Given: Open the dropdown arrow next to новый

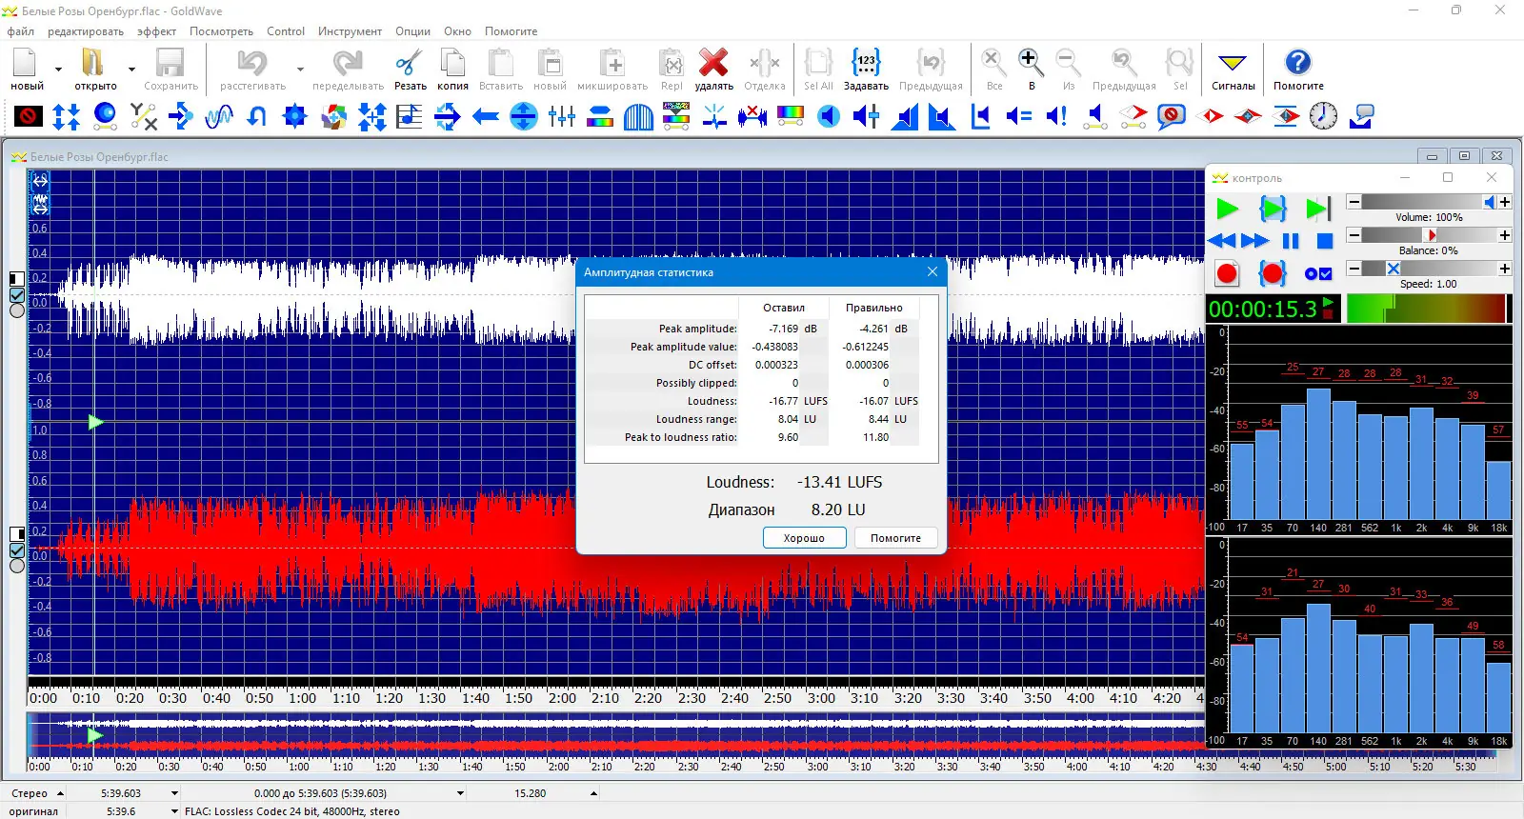Looking at the screenshot, I should tap(58, 70).
